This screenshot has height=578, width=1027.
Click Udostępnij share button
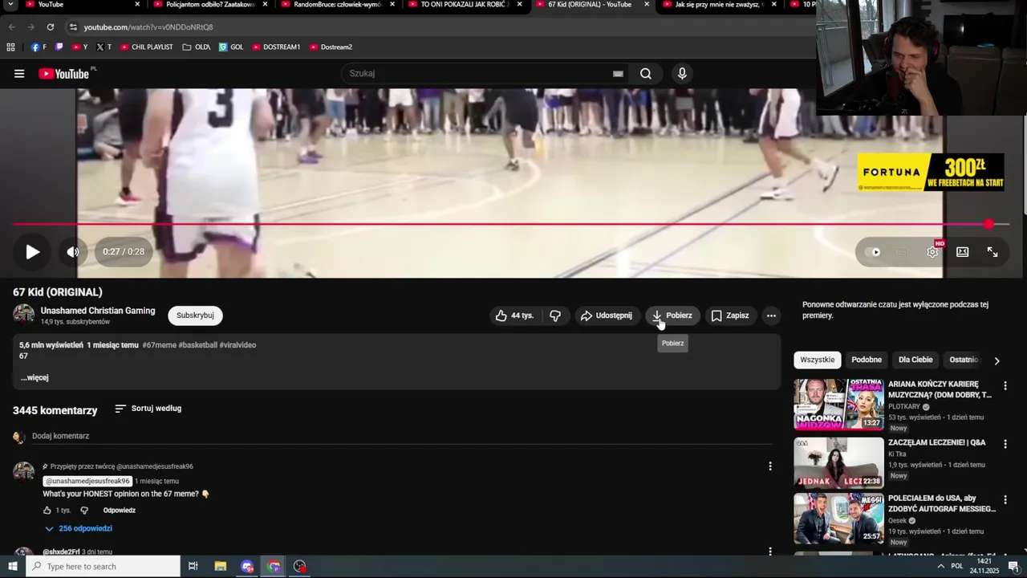(607, 315)
